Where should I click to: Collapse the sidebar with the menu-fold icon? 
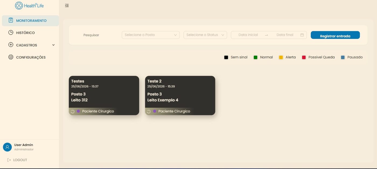(67, 5)
